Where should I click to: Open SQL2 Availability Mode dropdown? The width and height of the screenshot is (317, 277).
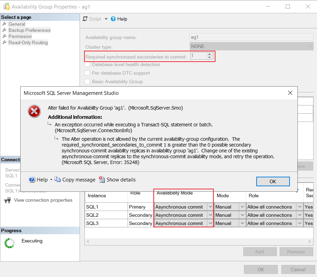(x=210, y=215)
